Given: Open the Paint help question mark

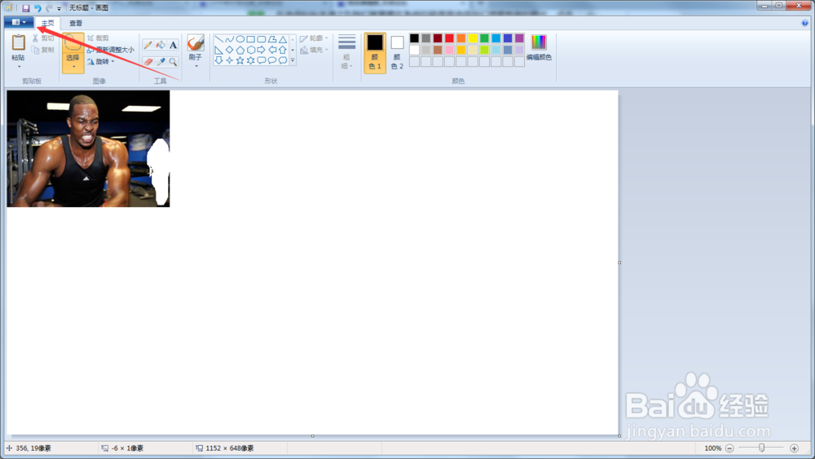Looking at the screenshot, I should (x=804, y=23).
